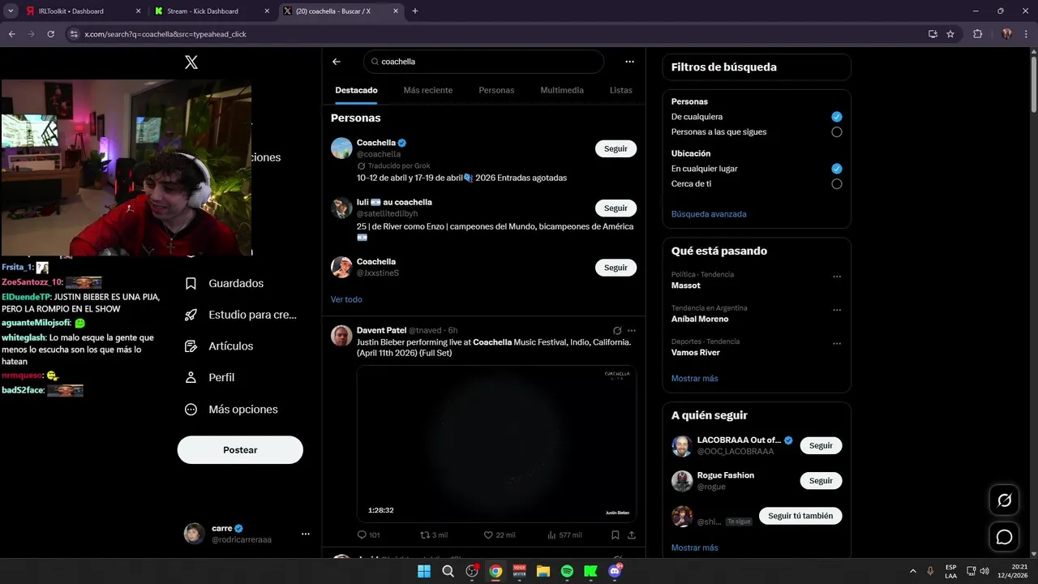The height and width of the screenshot is (584, 1038).
Task: Open more options for Aníbal Moreno trend
Action: click(x=837, y=311)
